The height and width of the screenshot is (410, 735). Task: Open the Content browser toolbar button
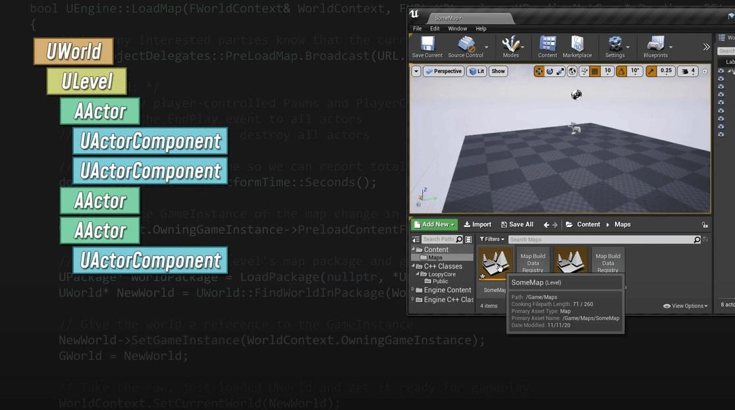tap(547, 47)
